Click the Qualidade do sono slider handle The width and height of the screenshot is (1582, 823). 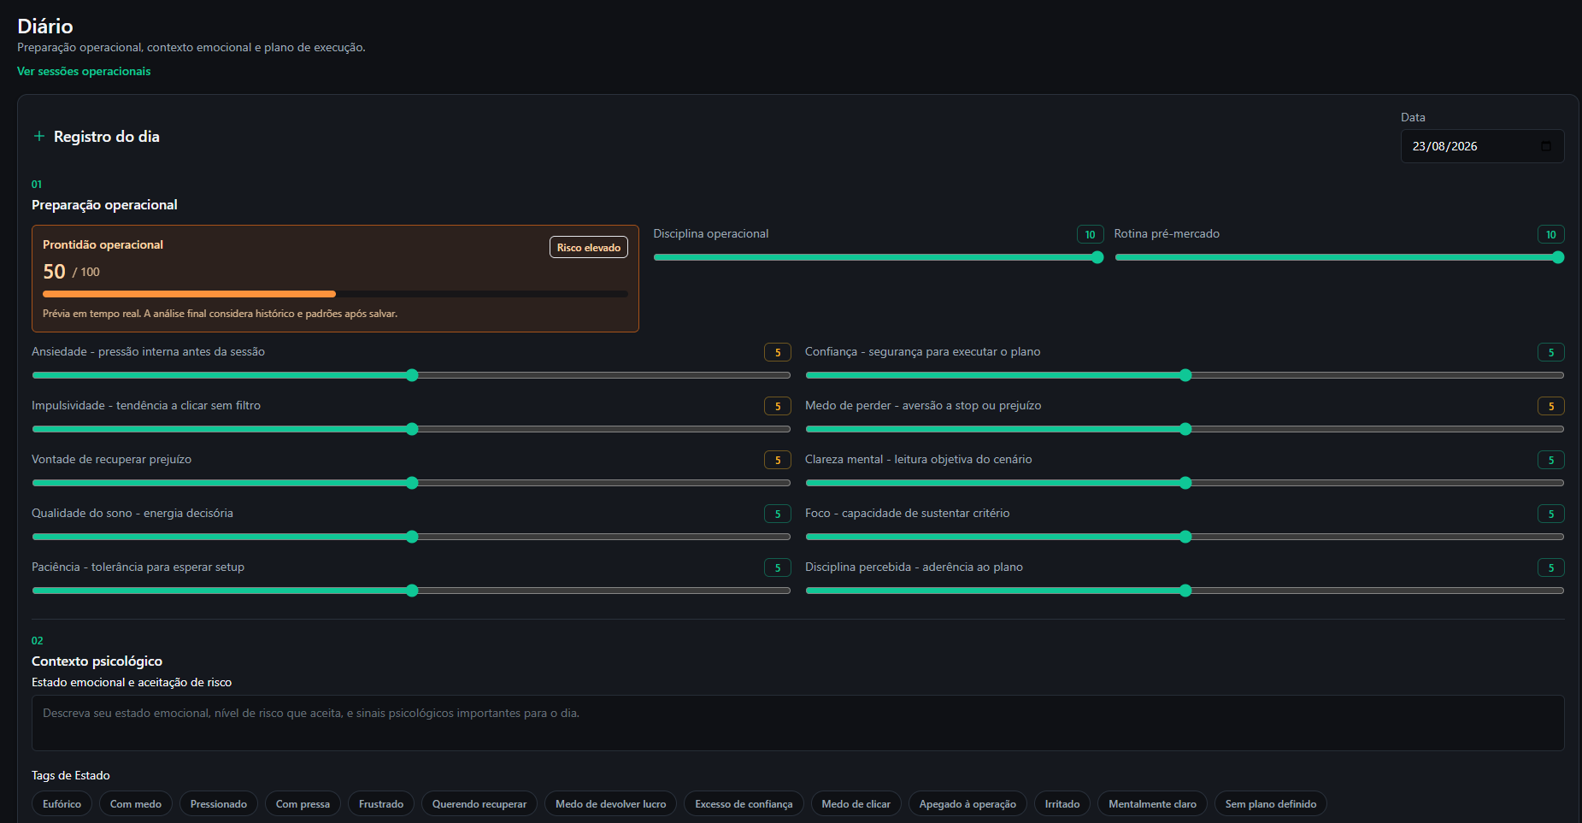point(412,537)
